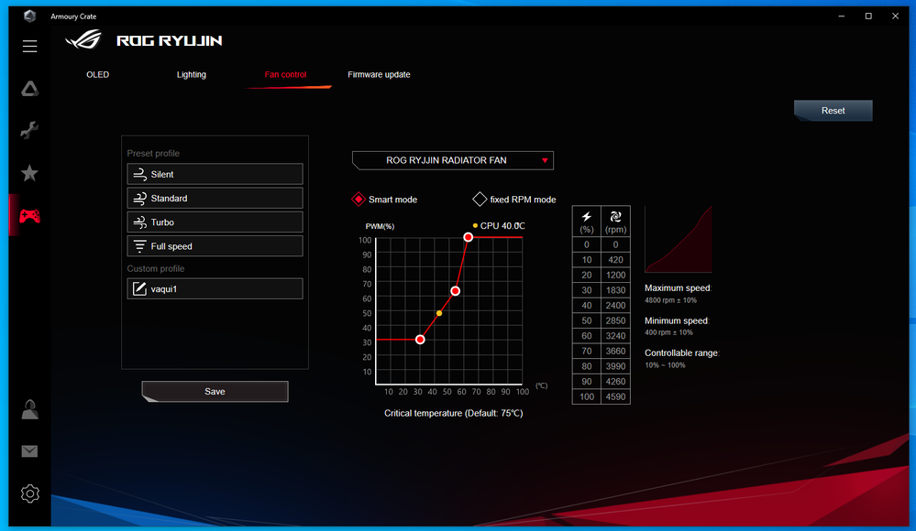Viewport: 916px width, 531px height.
Task: Click the 3660 rpm table cell
Action: [x=616, y=351]
